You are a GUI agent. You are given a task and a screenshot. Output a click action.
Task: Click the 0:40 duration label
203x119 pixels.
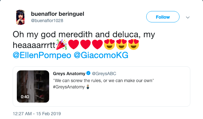coord(25,97)
